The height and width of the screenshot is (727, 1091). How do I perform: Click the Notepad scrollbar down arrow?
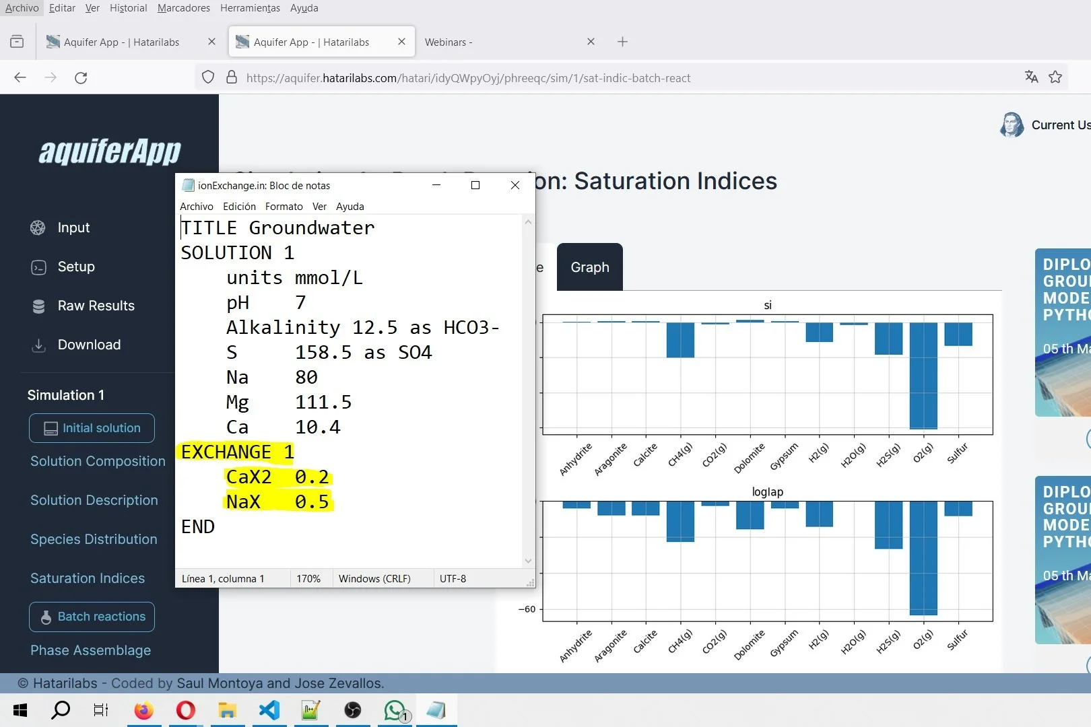[x=528, y=561]
